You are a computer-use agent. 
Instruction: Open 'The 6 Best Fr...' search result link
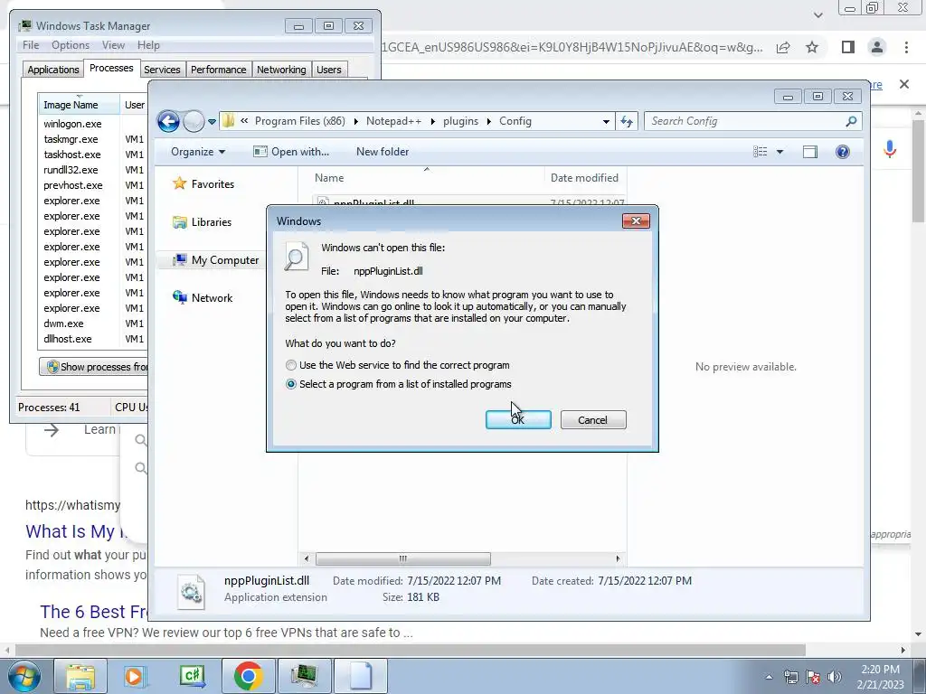tap(94, 612)
